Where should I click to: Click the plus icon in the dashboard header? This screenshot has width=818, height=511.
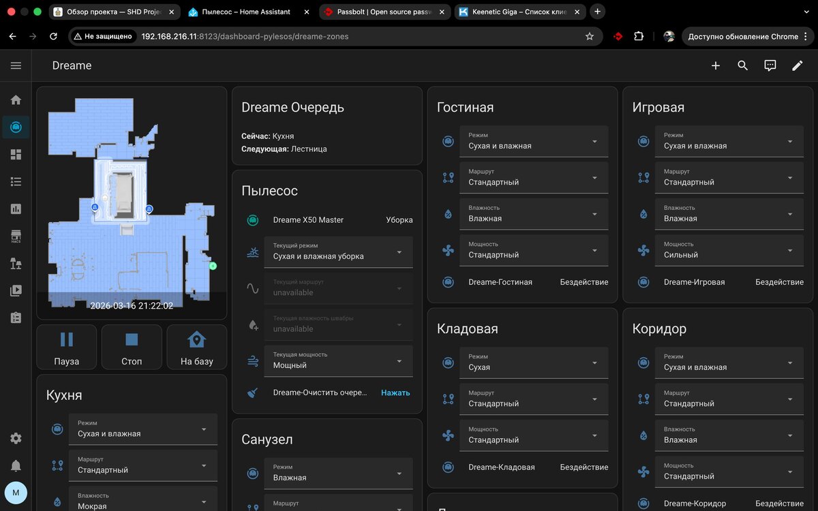(x=716, y=65)
